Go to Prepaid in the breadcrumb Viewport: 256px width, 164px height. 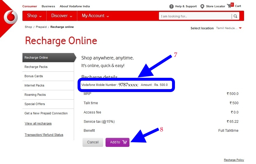click(41, 27)
